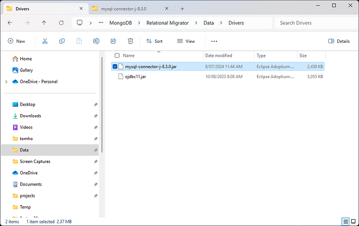
Task: Select the ojdbc11.jar file
Action: [x=135, y=77]
